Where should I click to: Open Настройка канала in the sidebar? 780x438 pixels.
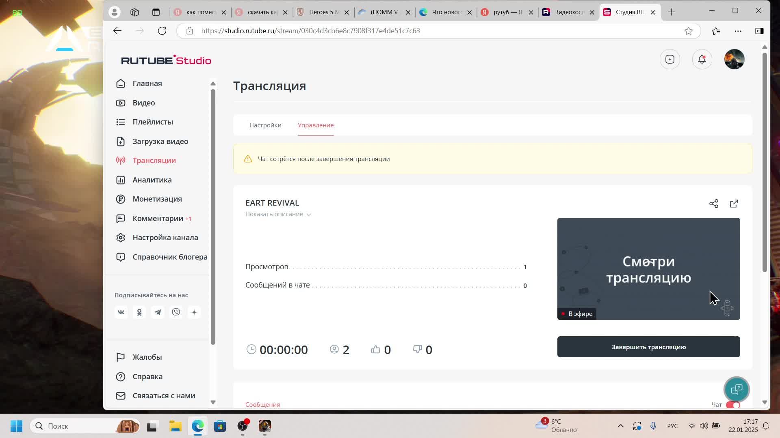tap(157, 238)
